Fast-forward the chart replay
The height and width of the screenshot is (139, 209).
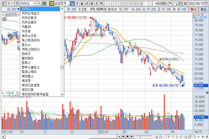(132, 137)
